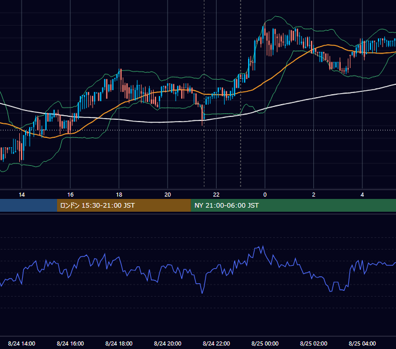Select the 20 hour axis label
Viewport: 396px width, 349px height.
pyautogui.click(x=168, y=195)
